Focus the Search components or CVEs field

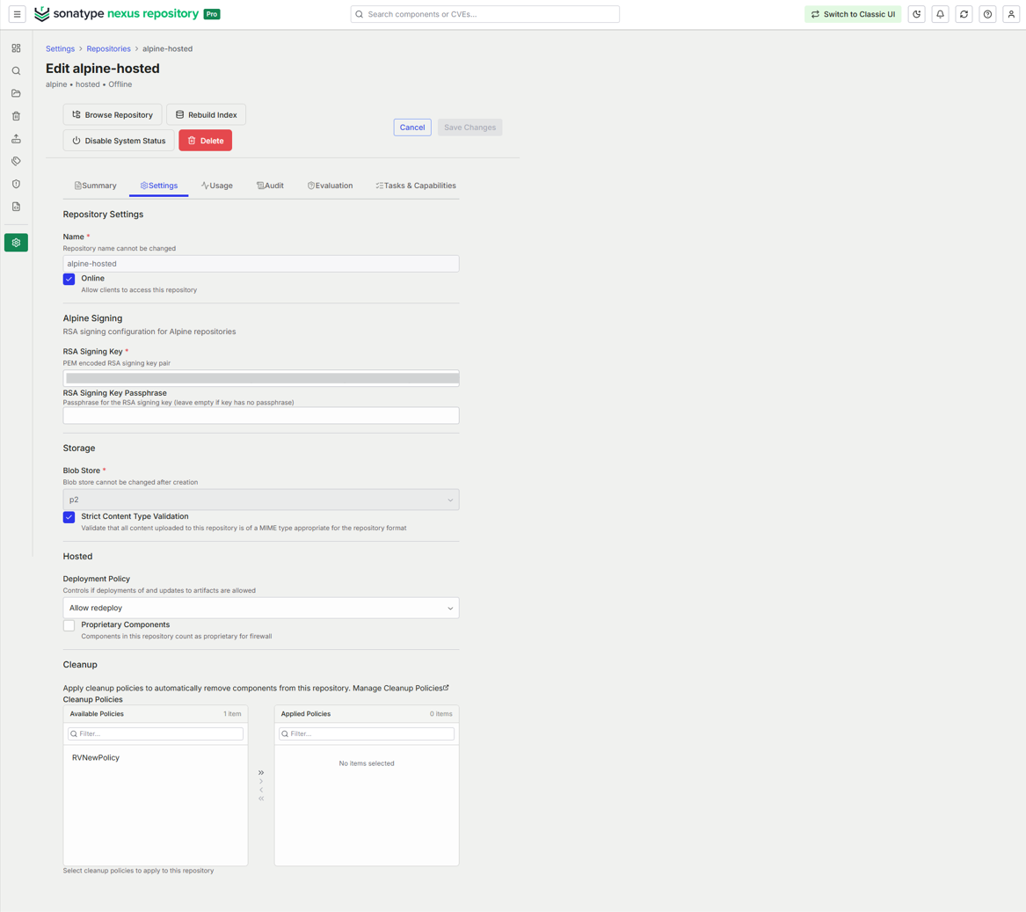(x=484, y=14)
